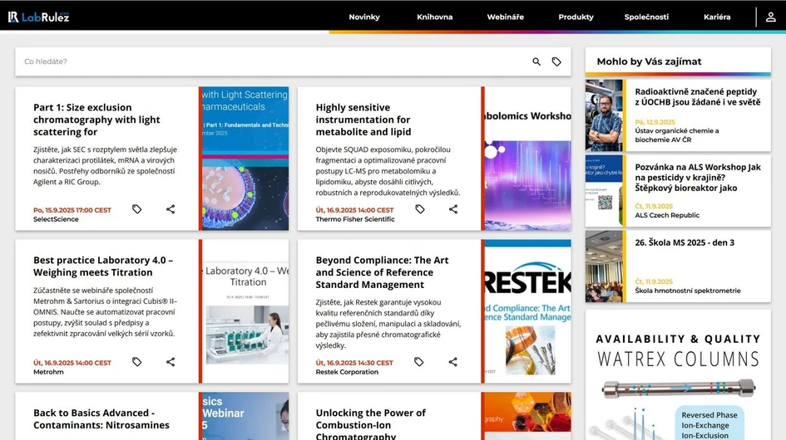This screenshot has height=440, width=786.
Task: Click tag icon on Size exclusion chromatography card
Action: click(137, 209)
